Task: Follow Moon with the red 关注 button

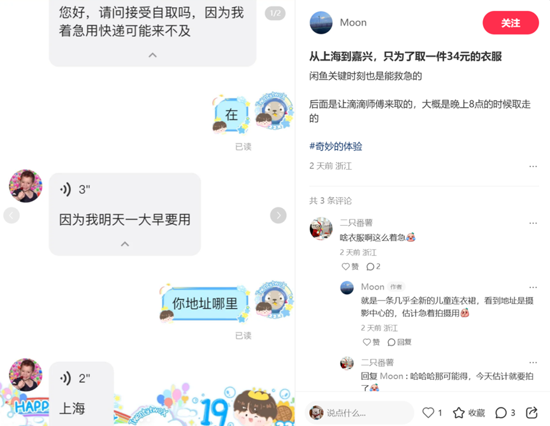Action: [510, 23]
